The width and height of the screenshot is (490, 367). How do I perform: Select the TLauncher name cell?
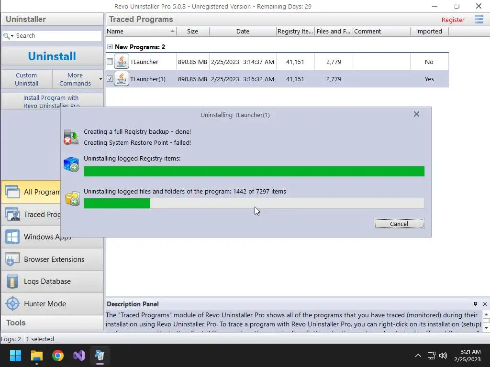pyautogui.click(x=144, y=62)
